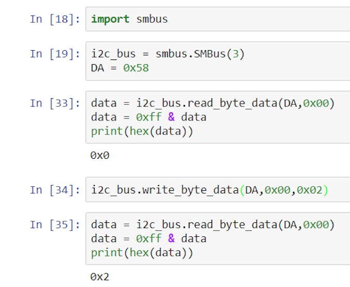
Task: Focus the write_byte_data code cell
Action: point(217,191)
